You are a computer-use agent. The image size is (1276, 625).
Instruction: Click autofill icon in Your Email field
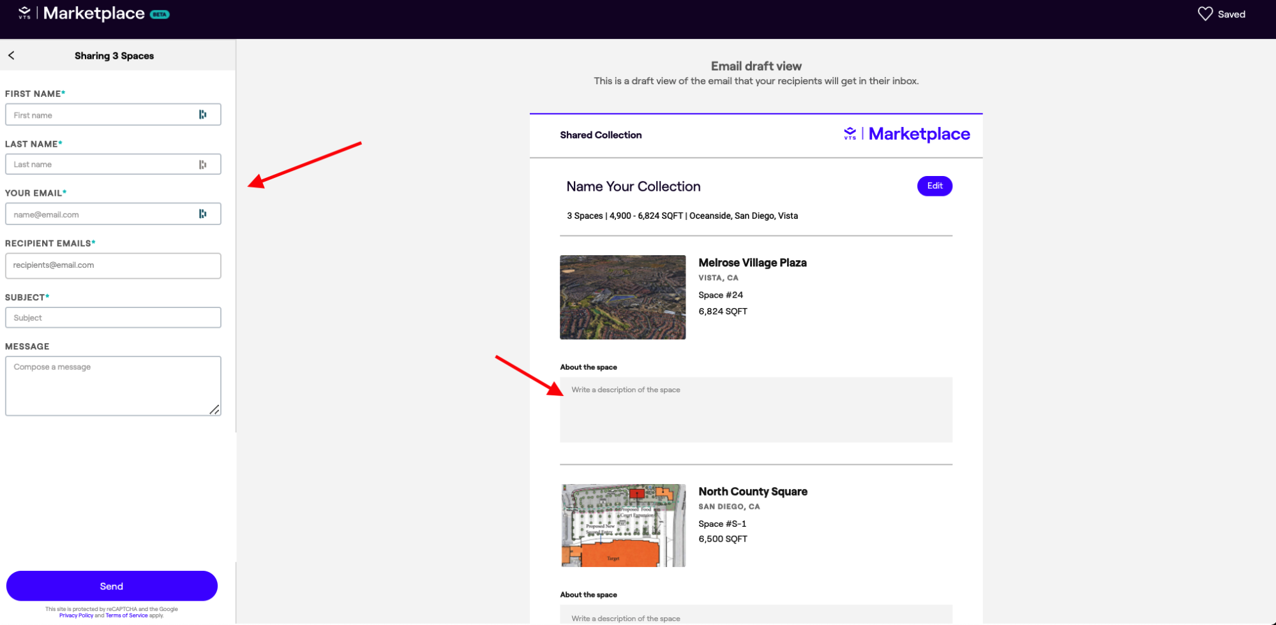tap(202, 214)
